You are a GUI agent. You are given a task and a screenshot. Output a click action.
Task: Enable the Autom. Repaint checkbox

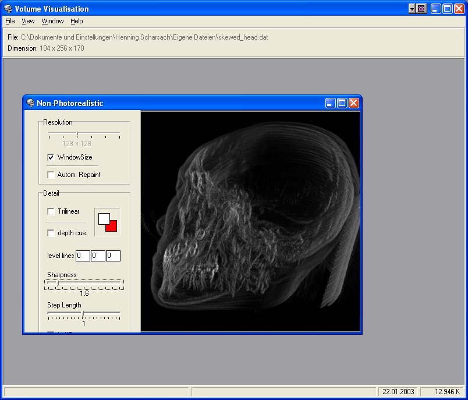pyautogui.click(x=51, y=175)
